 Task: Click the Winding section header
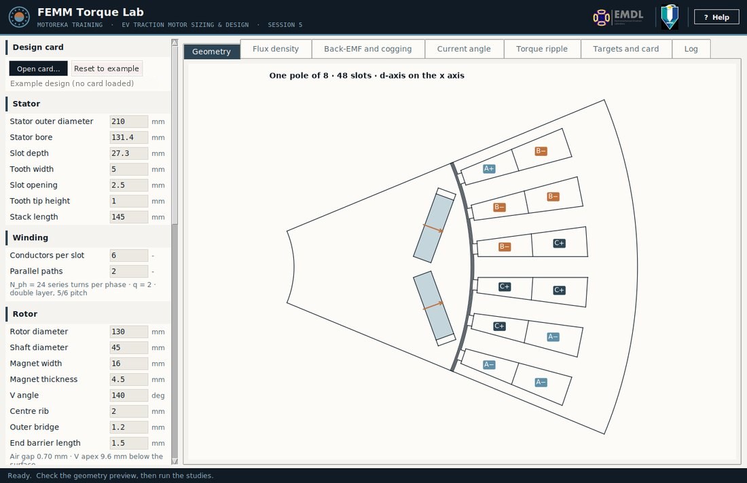tap(88, 237)
